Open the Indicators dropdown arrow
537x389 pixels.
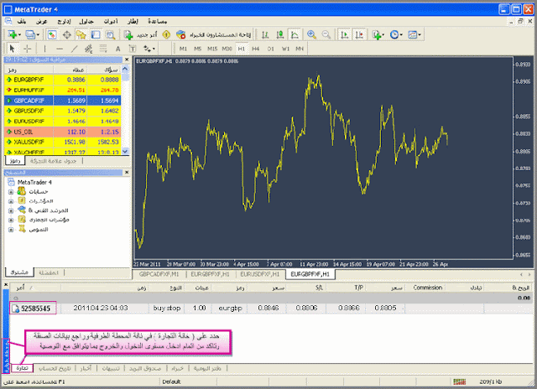click(x=383, y=35)
